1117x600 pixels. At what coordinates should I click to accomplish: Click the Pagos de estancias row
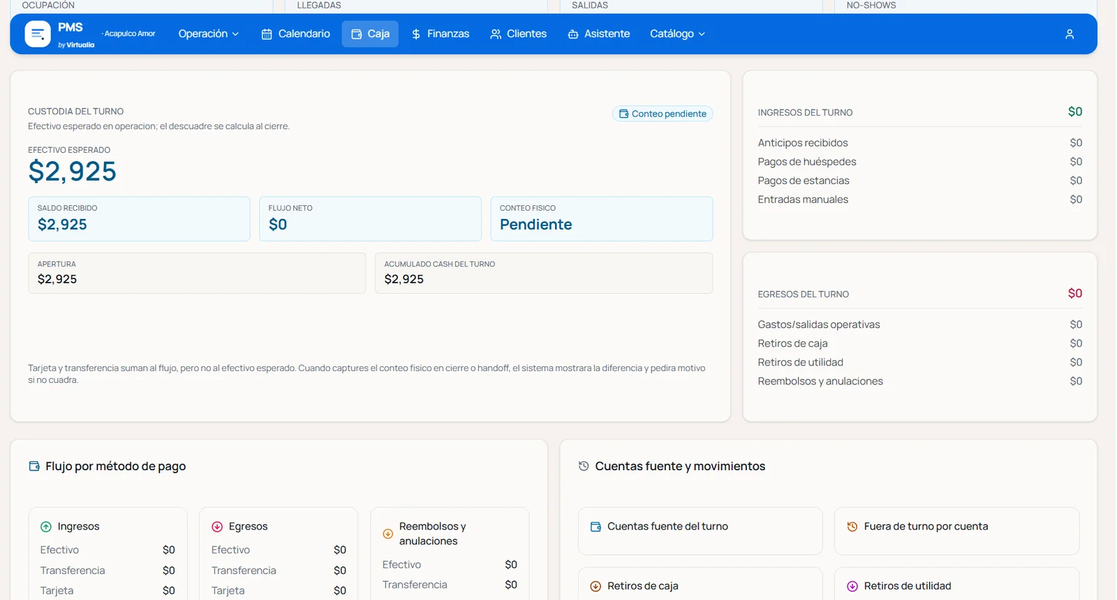pos(920,181)
